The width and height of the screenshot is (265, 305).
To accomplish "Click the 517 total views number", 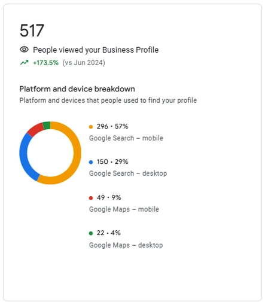I will coord(32,30).
